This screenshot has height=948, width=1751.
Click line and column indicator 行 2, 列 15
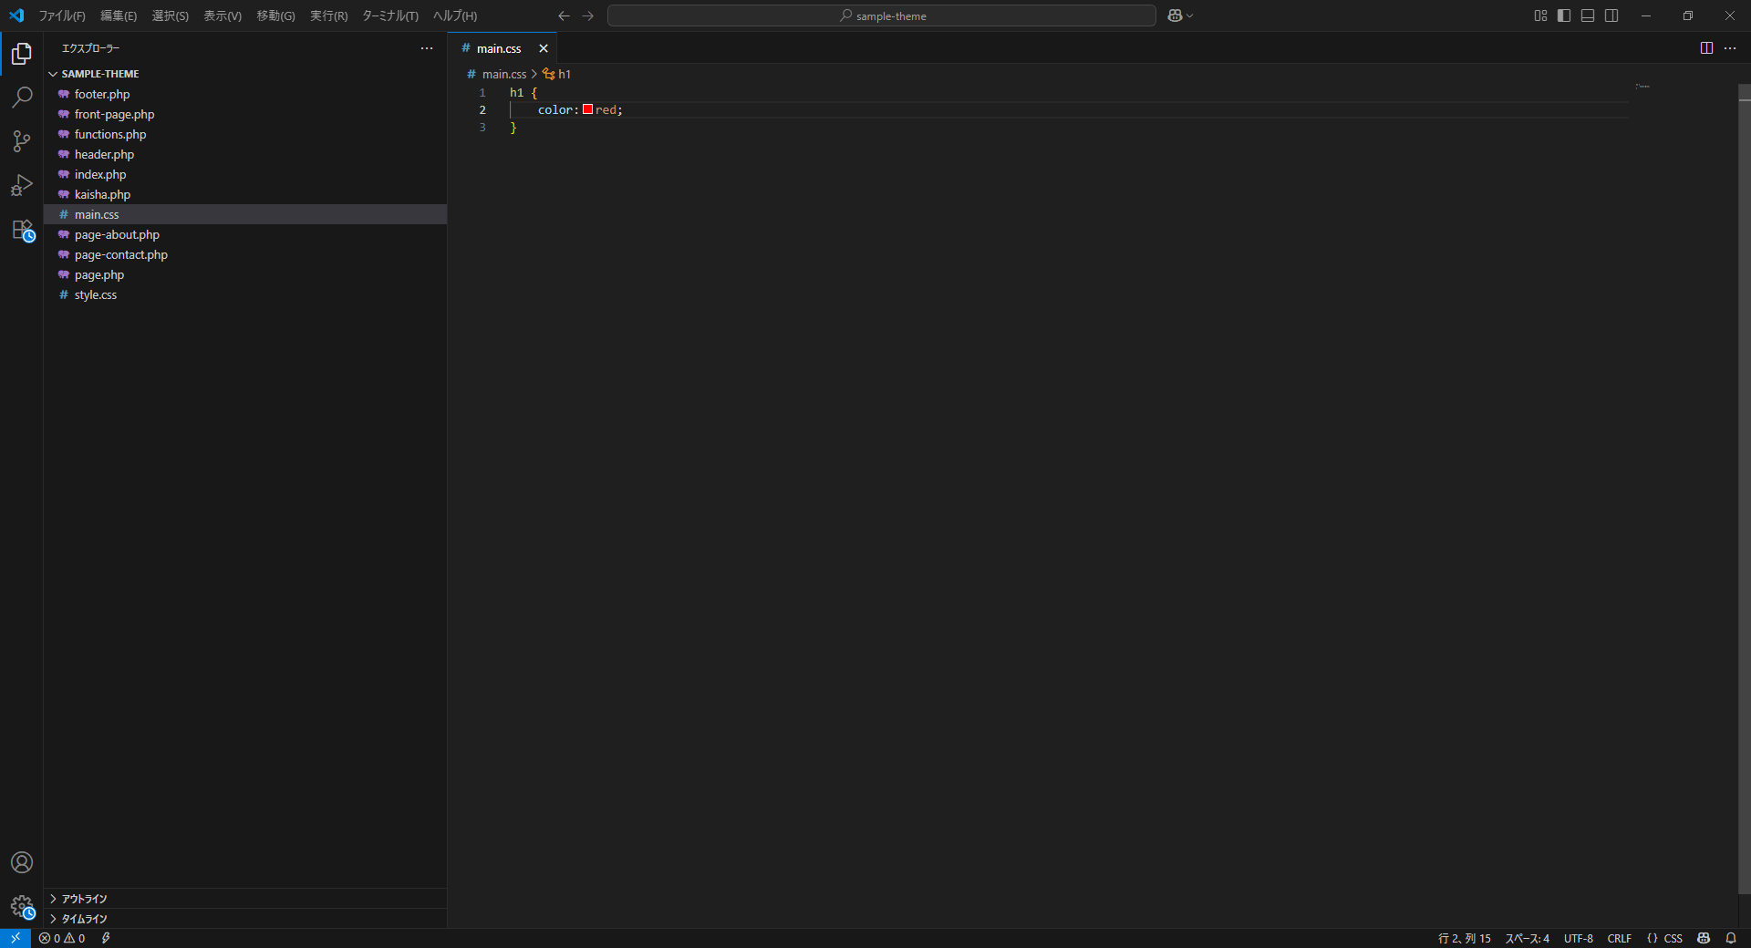coord(1465,938)
